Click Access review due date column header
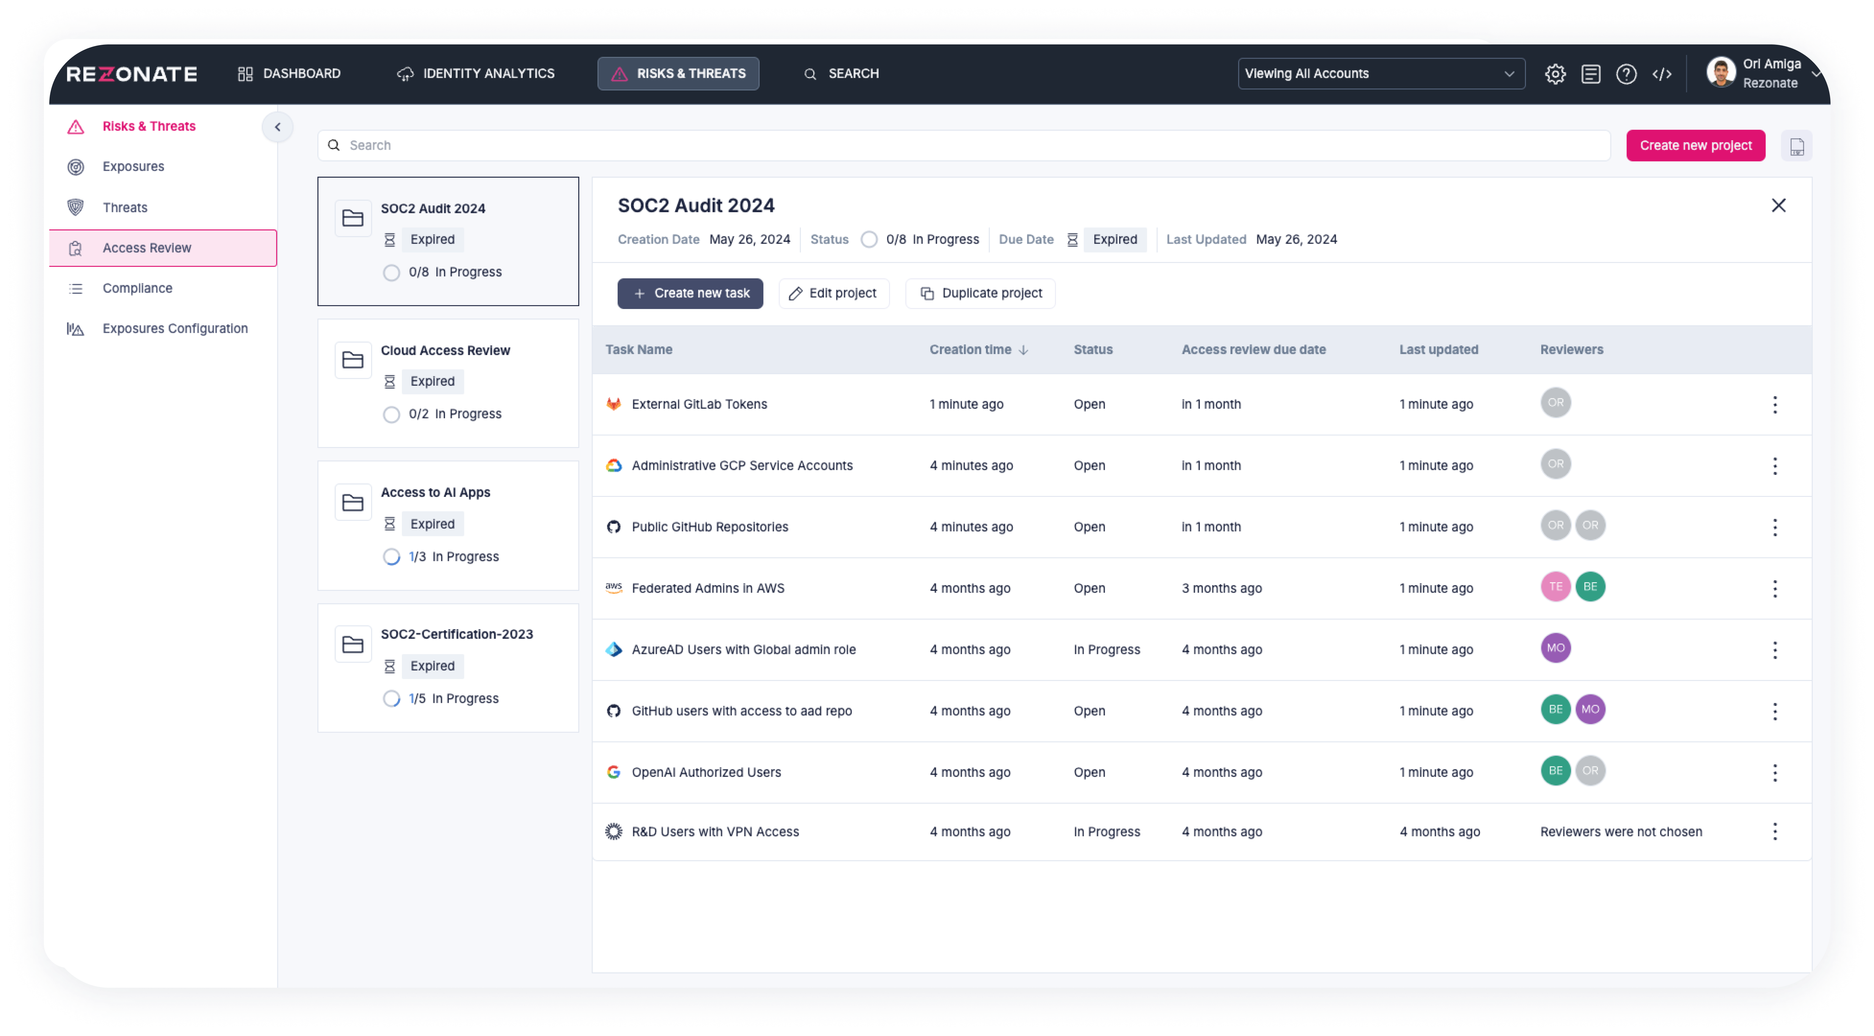The width and height of the screenshot is (1874, 1036). (1254, 350)
